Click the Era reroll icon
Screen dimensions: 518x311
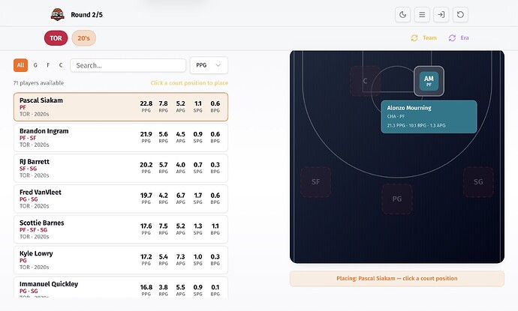[x=452, y=38]
